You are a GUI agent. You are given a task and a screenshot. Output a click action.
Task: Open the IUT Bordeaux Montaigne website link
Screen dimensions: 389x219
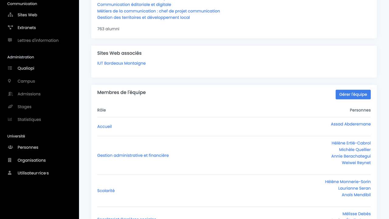tap(121, 63)
